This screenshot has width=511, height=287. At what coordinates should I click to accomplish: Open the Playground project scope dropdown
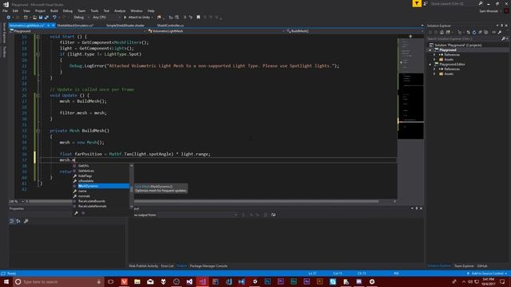pos(77,31)
